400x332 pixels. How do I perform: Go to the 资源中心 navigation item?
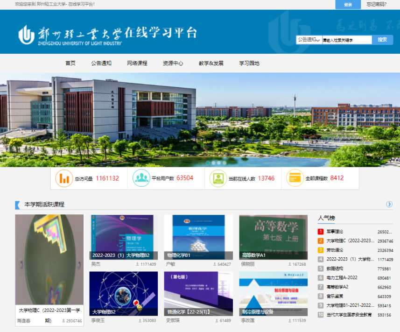tap(173, 64)
